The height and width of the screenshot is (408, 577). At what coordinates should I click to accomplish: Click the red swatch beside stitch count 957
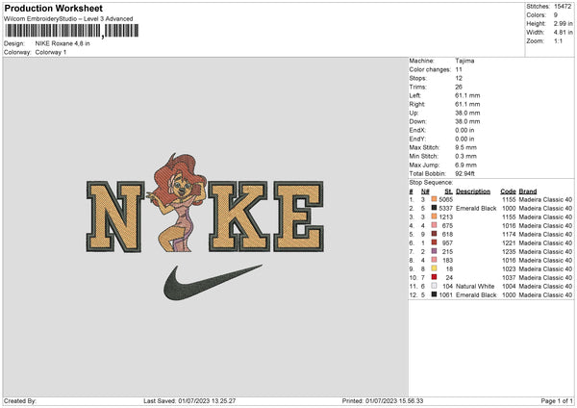pyautogui.click(x=434, y=242)
